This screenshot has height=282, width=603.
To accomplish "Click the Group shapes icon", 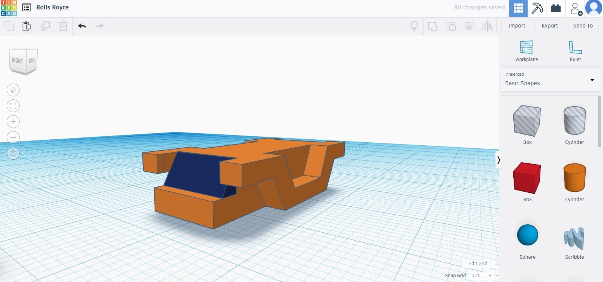I will coord(433,26).
